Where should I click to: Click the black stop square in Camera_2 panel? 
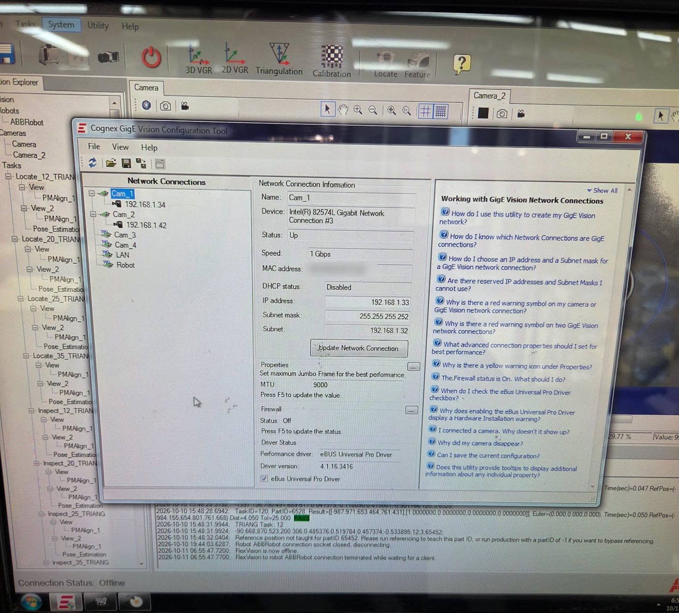(x=483, y=113)
